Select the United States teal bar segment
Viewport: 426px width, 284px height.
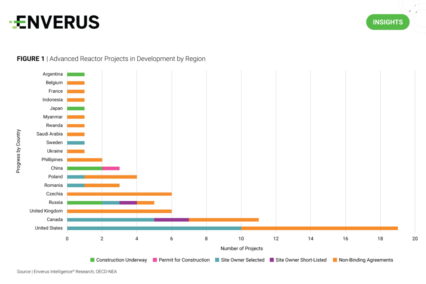tap(154, 228)
